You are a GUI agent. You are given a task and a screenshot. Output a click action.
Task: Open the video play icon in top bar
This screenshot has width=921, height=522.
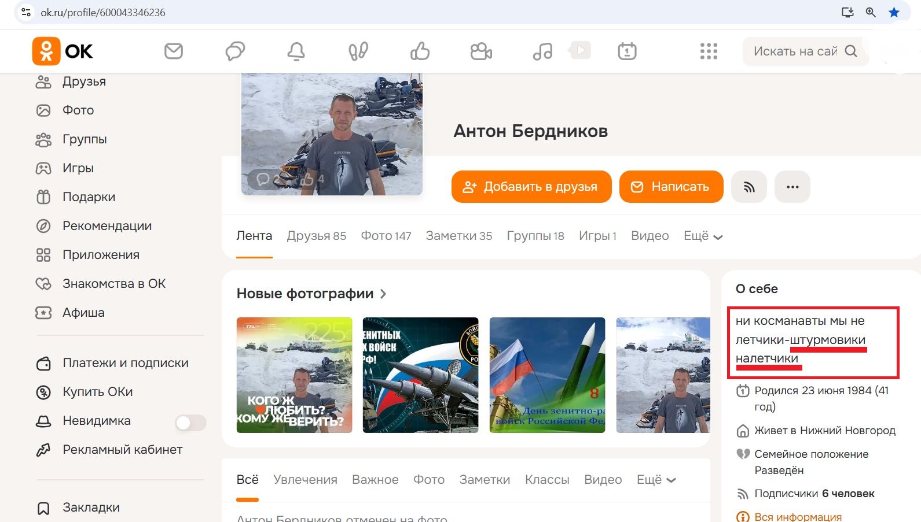click(581, 50)
